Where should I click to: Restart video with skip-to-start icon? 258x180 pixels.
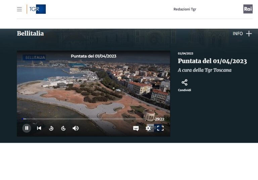(39, 128)
